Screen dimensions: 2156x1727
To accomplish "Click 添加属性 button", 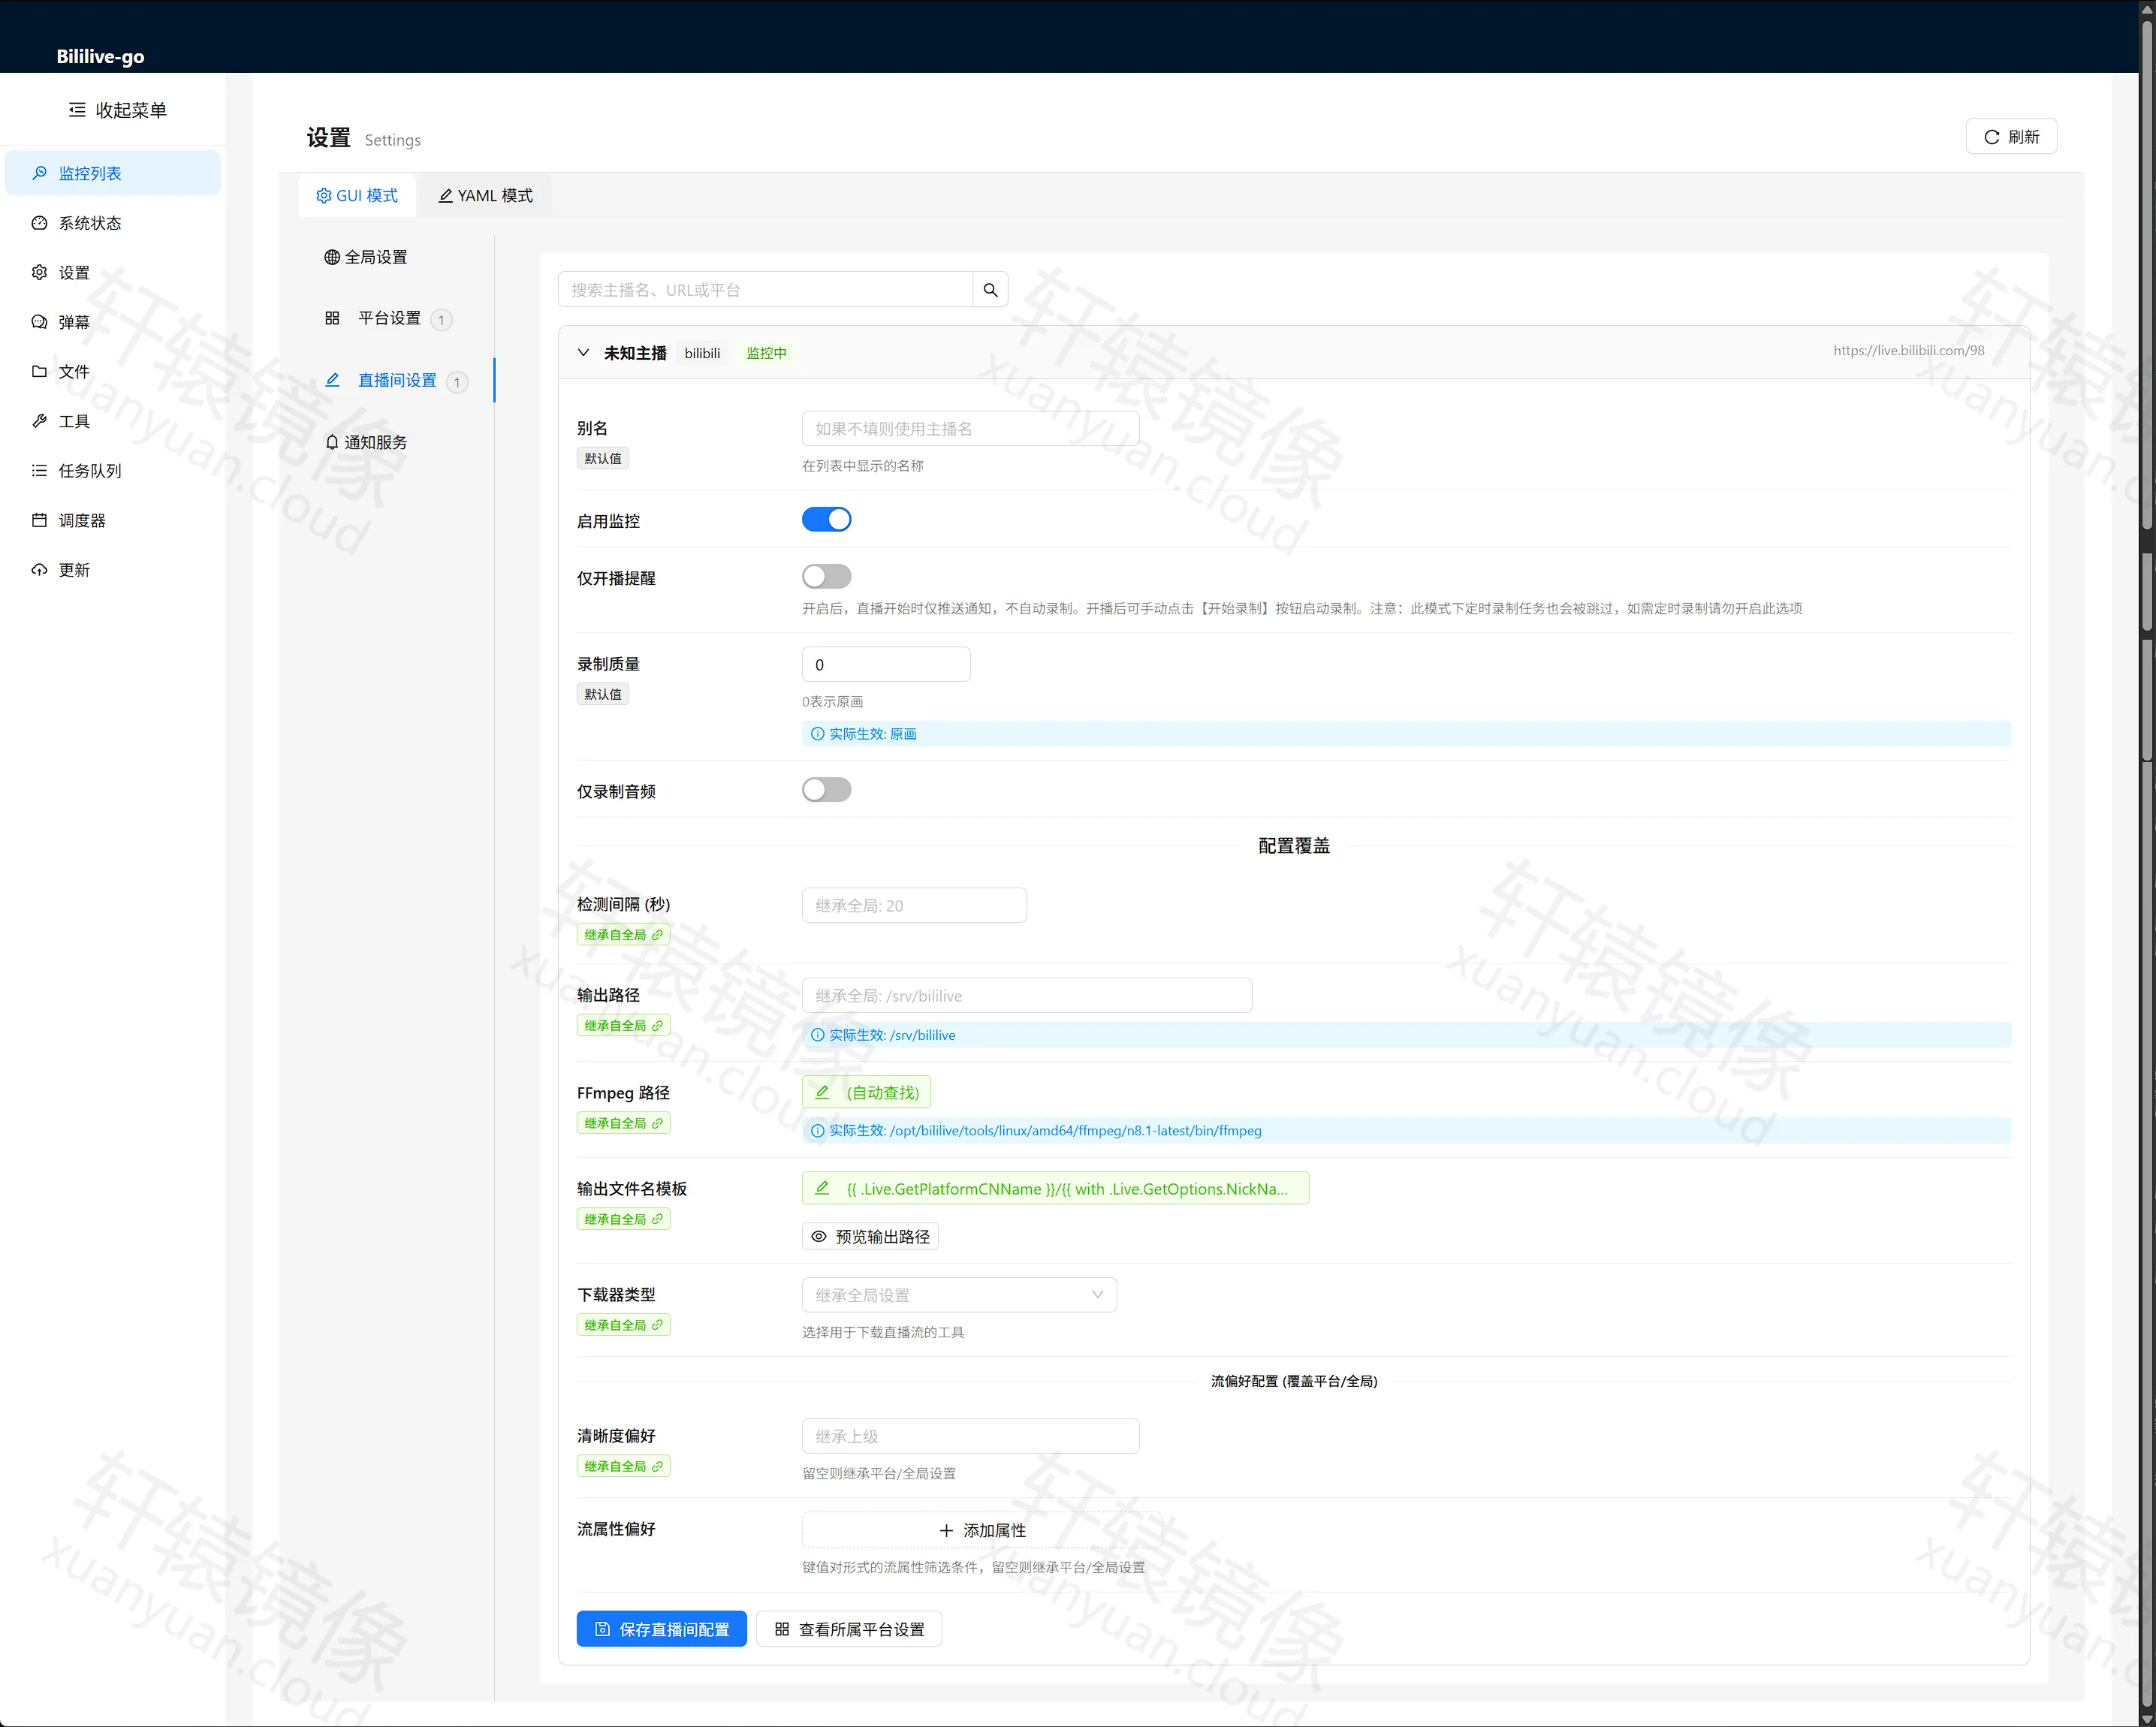I will [982, 1531].
